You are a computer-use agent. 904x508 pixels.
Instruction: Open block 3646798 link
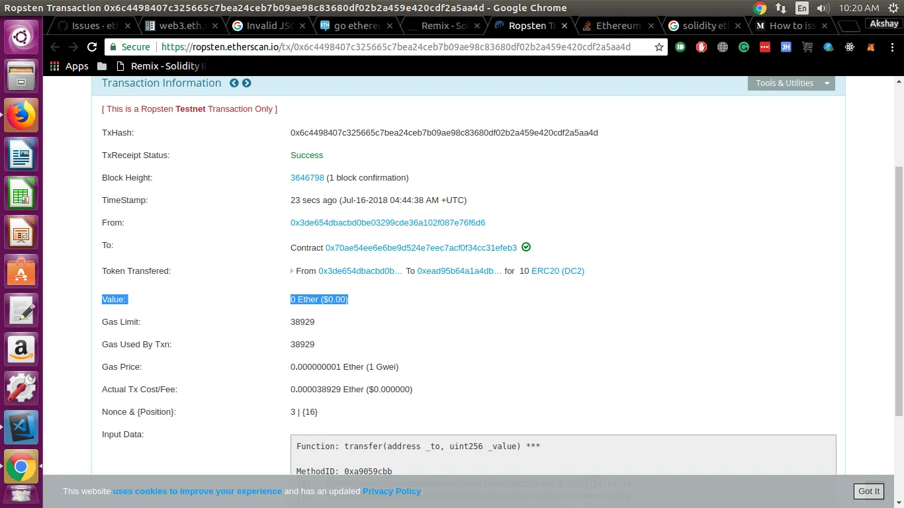[x=307, y=178]
